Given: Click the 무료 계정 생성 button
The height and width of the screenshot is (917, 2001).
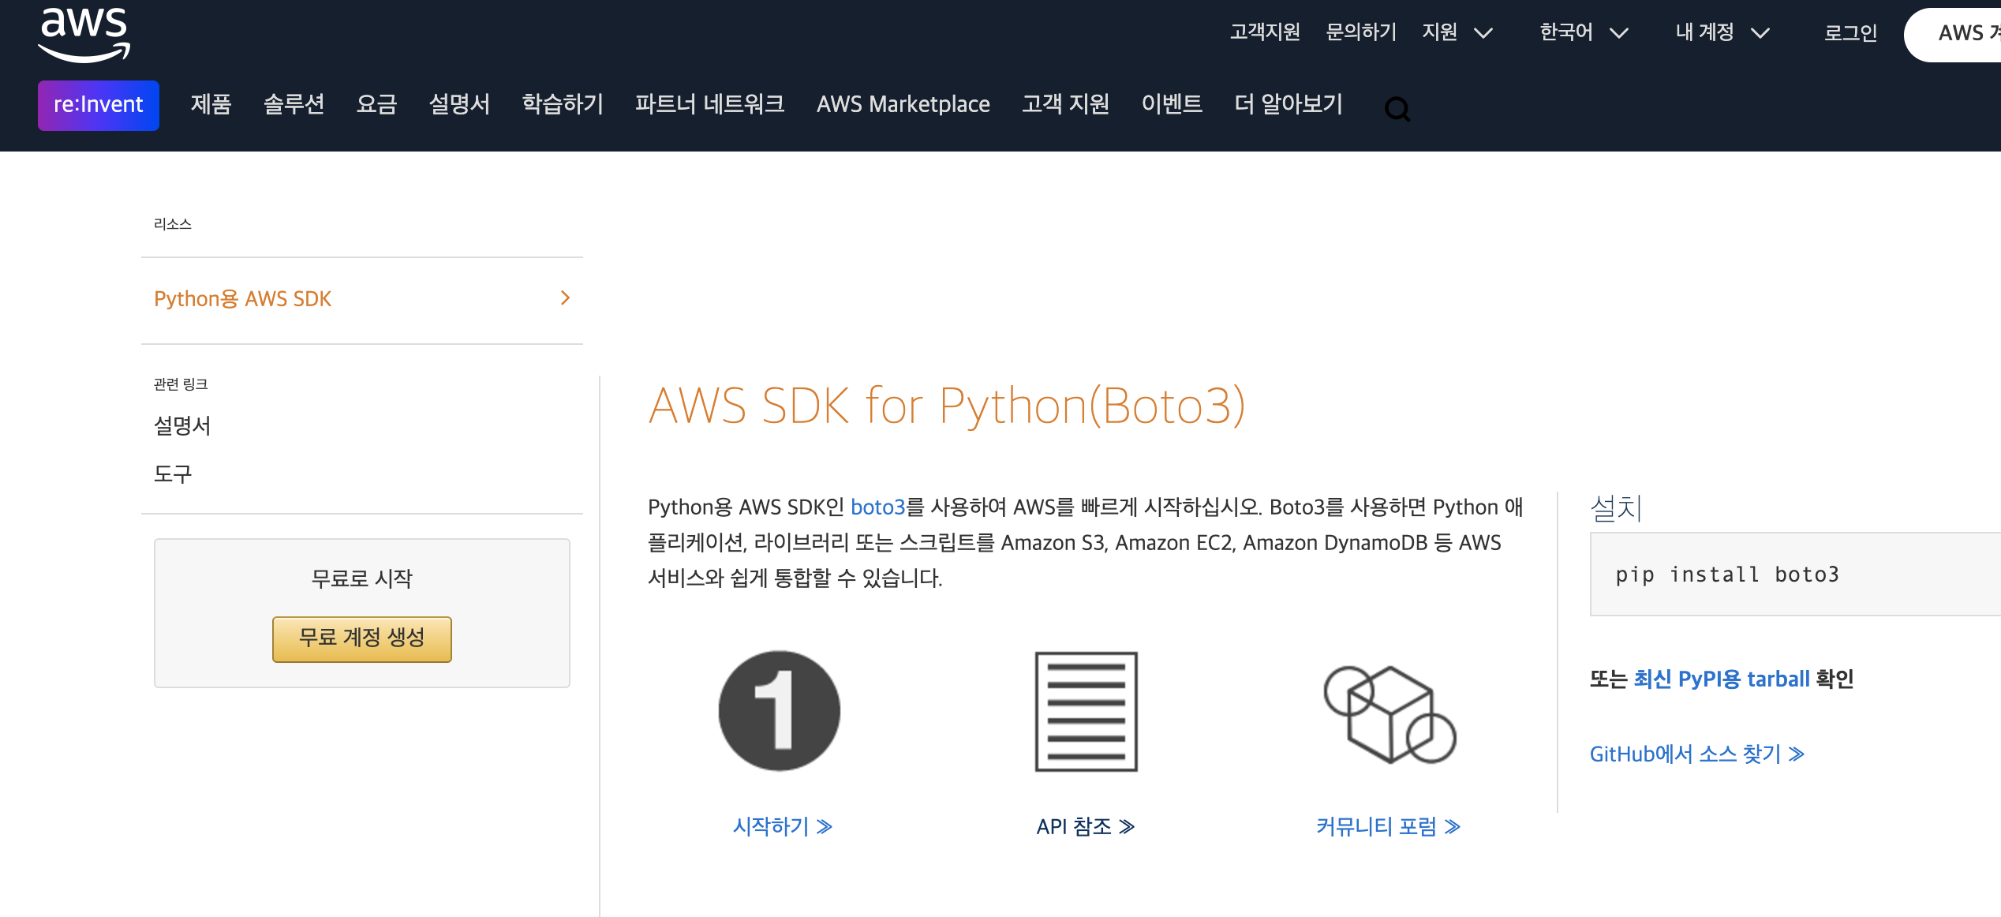Looking at the screenshot, I should (361, 639).
